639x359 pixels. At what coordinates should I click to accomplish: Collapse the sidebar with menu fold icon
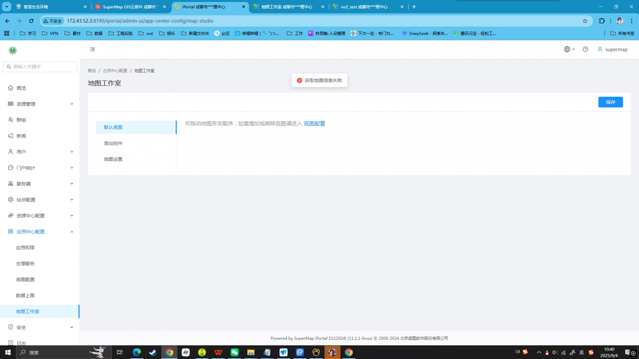pos(92,49)
